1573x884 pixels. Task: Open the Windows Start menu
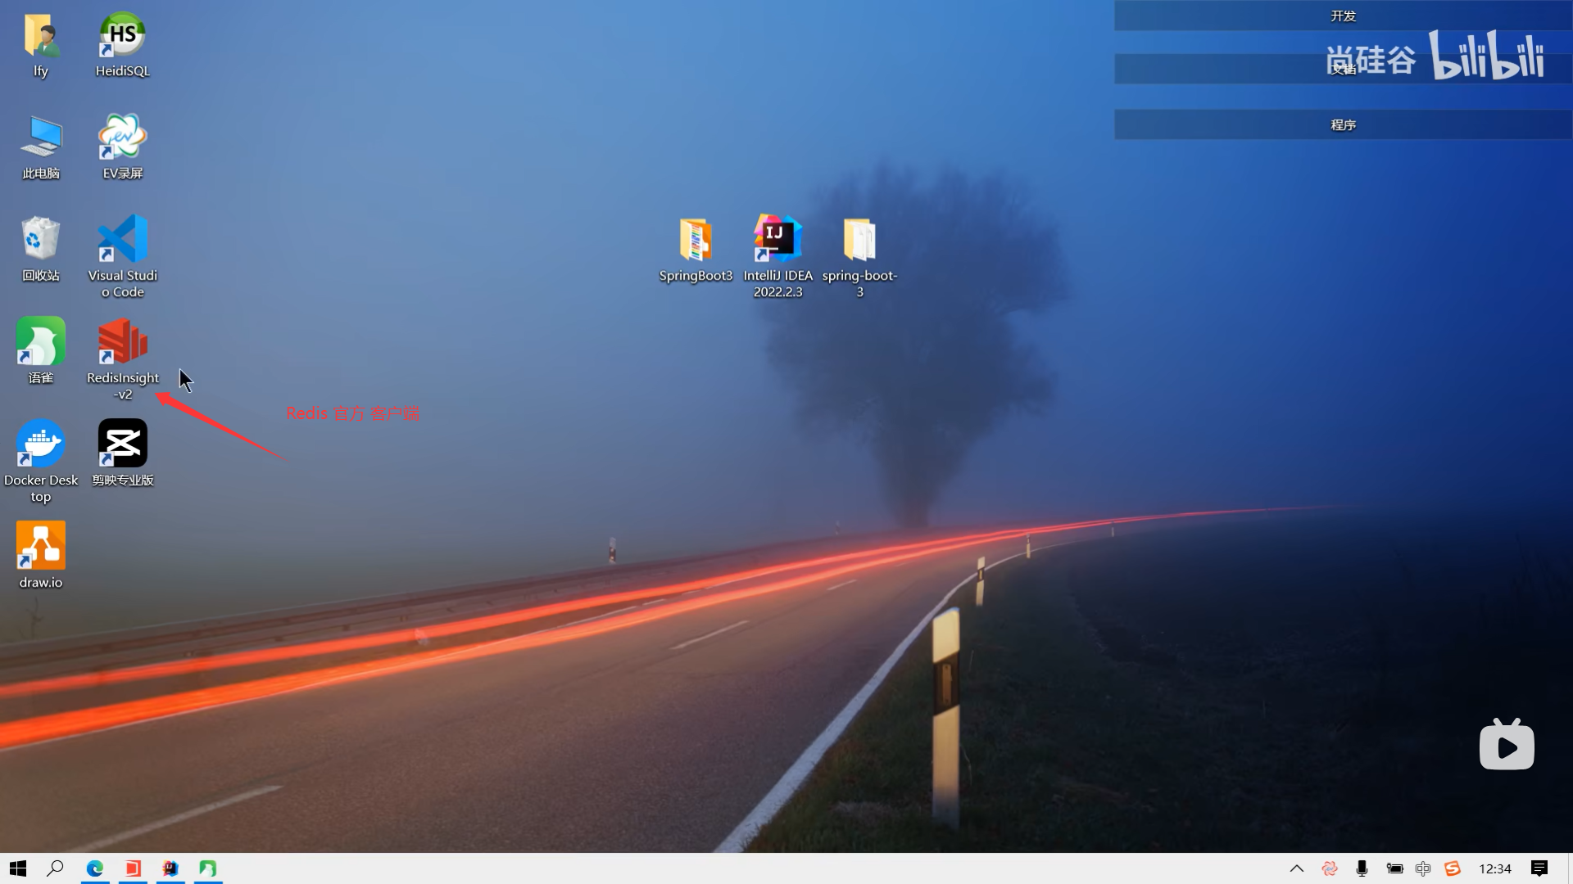(18, 868)
